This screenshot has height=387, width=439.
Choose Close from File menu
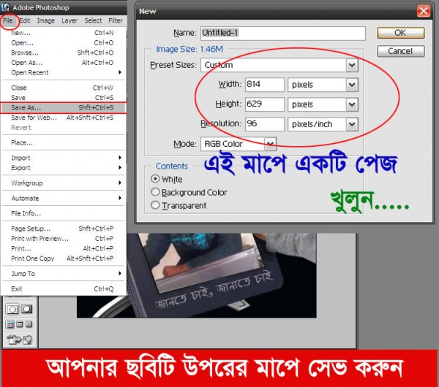[63, 88]
